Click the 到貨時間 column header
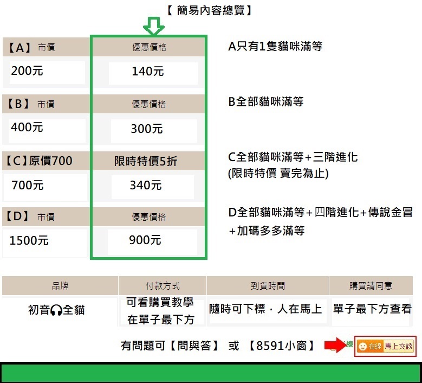422x383 pixels. pyautogui.click(x=268, y=285)
